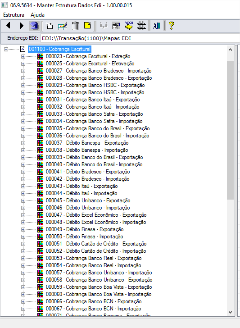Select 000034 - Cobrança Banco Safra - Importação
The image size is (240, 328).
tap(94, 121)
